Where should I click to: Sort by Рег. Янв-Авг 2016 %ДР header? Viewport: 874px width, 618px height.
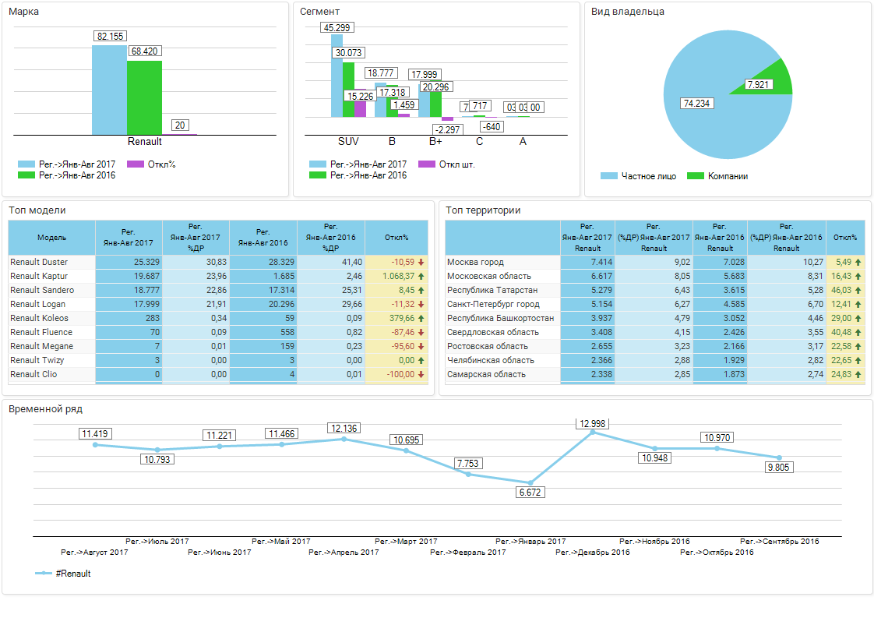coord(331,238)
